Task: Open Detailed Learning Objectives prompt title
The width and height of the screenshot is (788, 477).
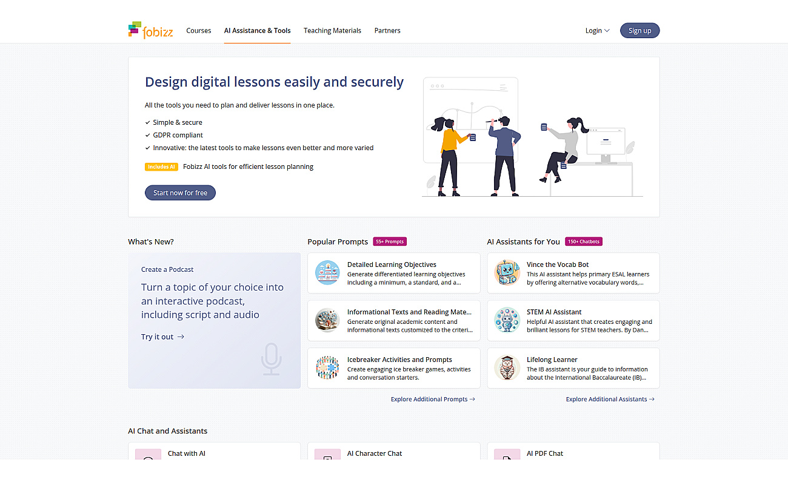Action: (x=392, y=265)
